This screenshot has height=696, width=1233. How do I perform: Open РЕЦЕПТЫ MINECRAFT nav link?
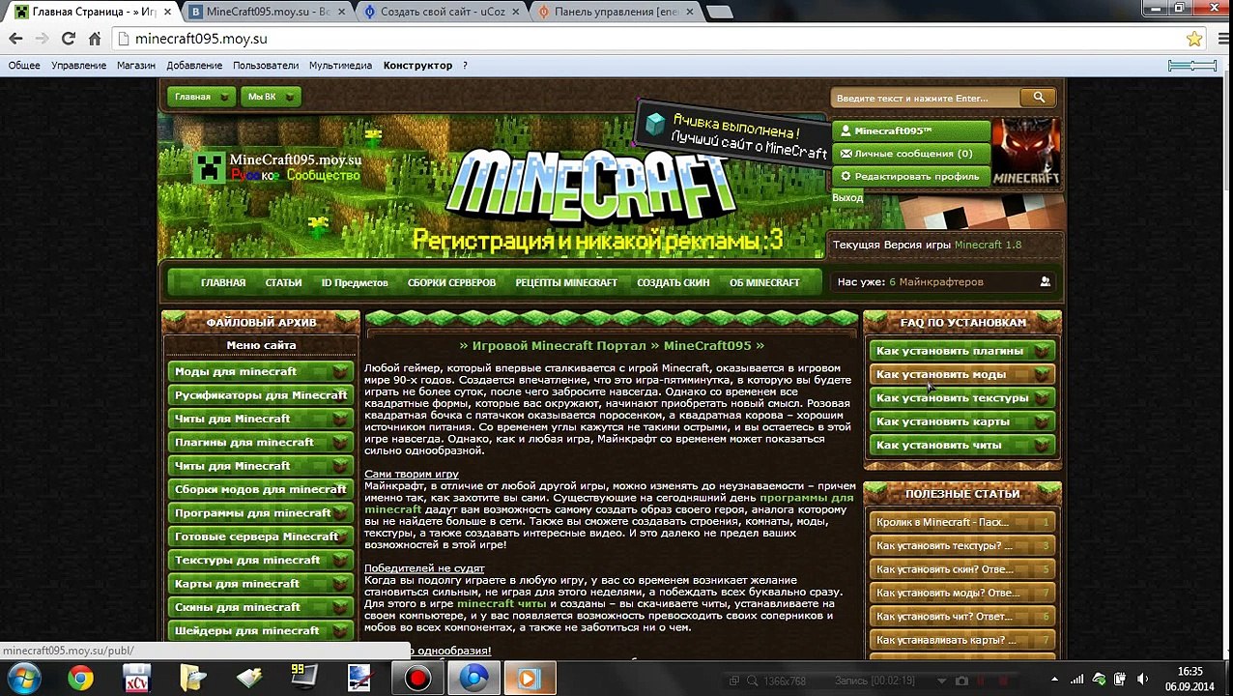tap(566, 282)
